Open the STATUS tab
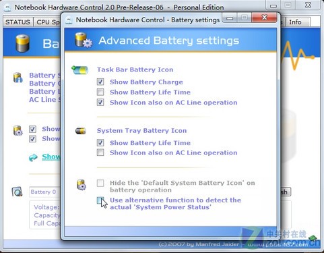 [18, 22]
